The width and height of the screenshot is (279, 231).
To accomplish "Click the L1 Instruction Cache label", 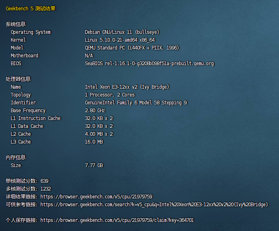I will [35, 118].
